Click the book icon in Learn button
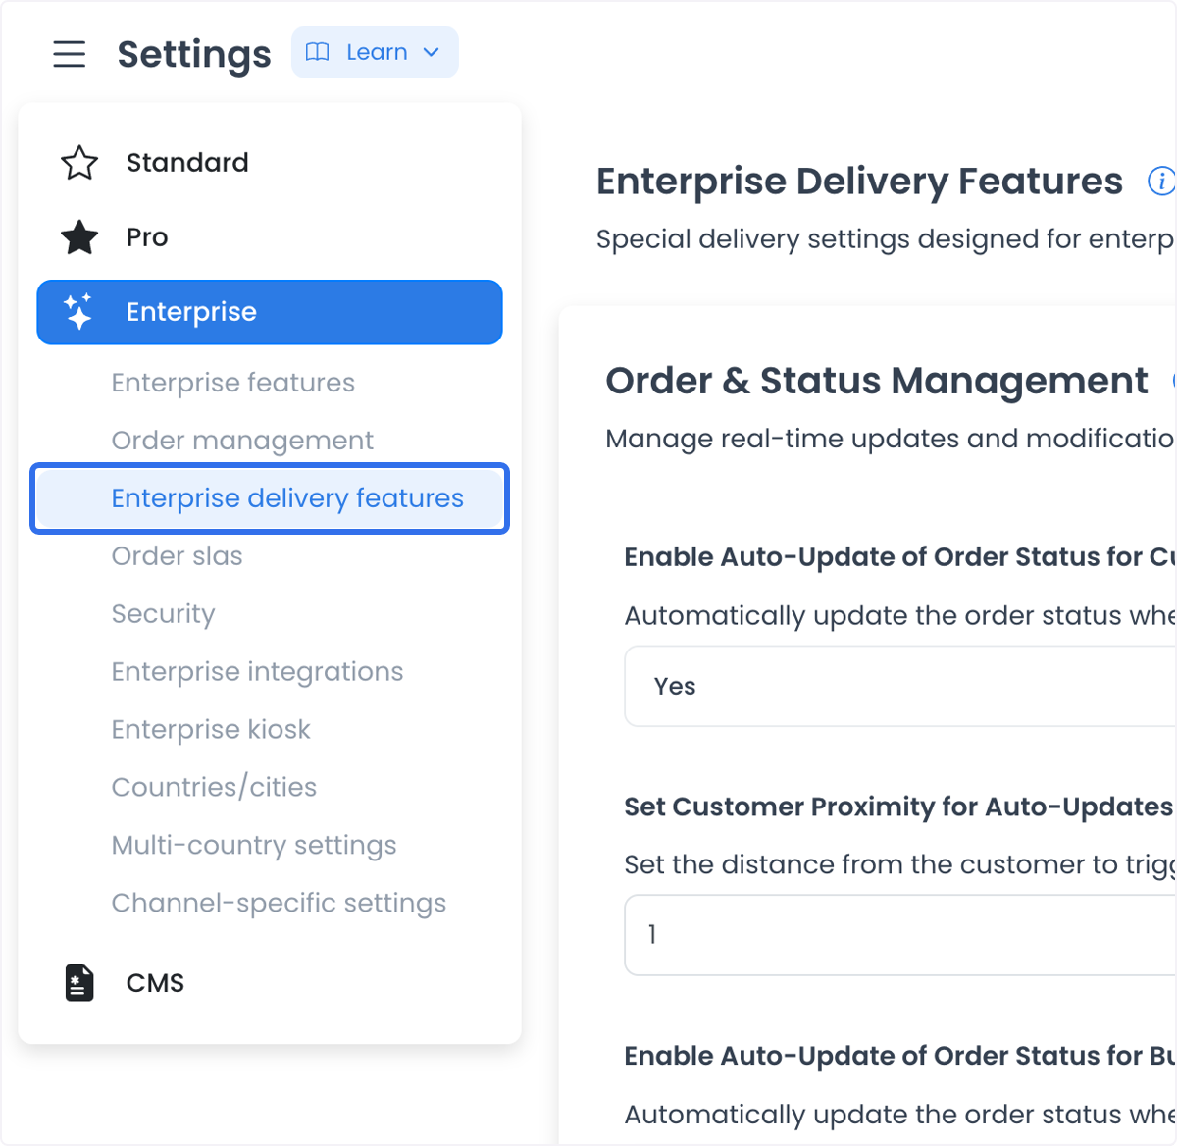This screenshot has width=1177, height=1146. (x=317, y=52)
